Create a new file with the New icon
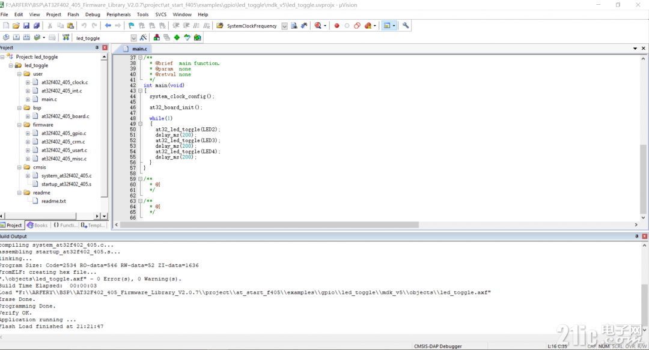Screen dimensions: 649x350 6,26
